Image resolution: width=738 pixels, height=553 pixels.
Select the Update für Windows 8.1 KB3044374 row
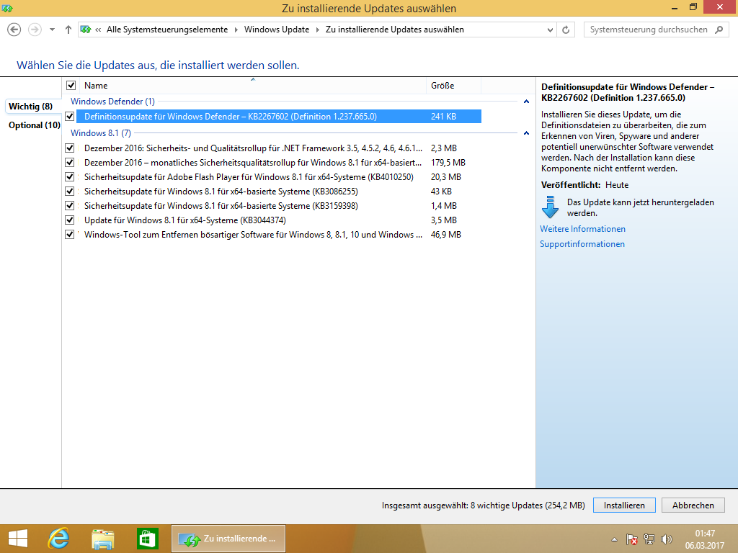click(x=279, y=220)
